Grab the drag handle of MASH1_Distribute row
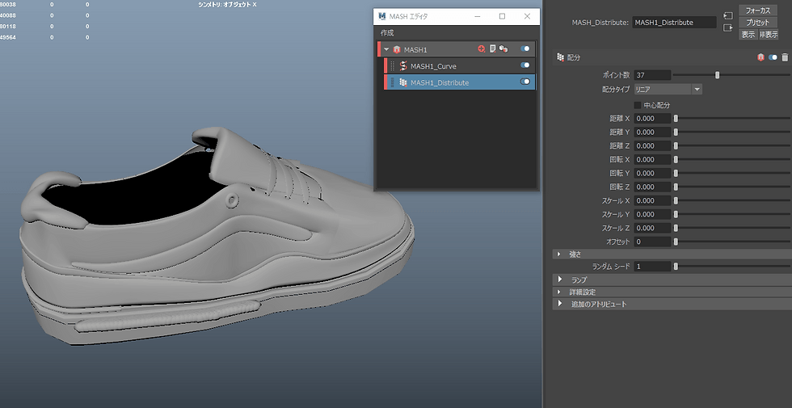The image size is (792, 408). (x=393, y=82)
